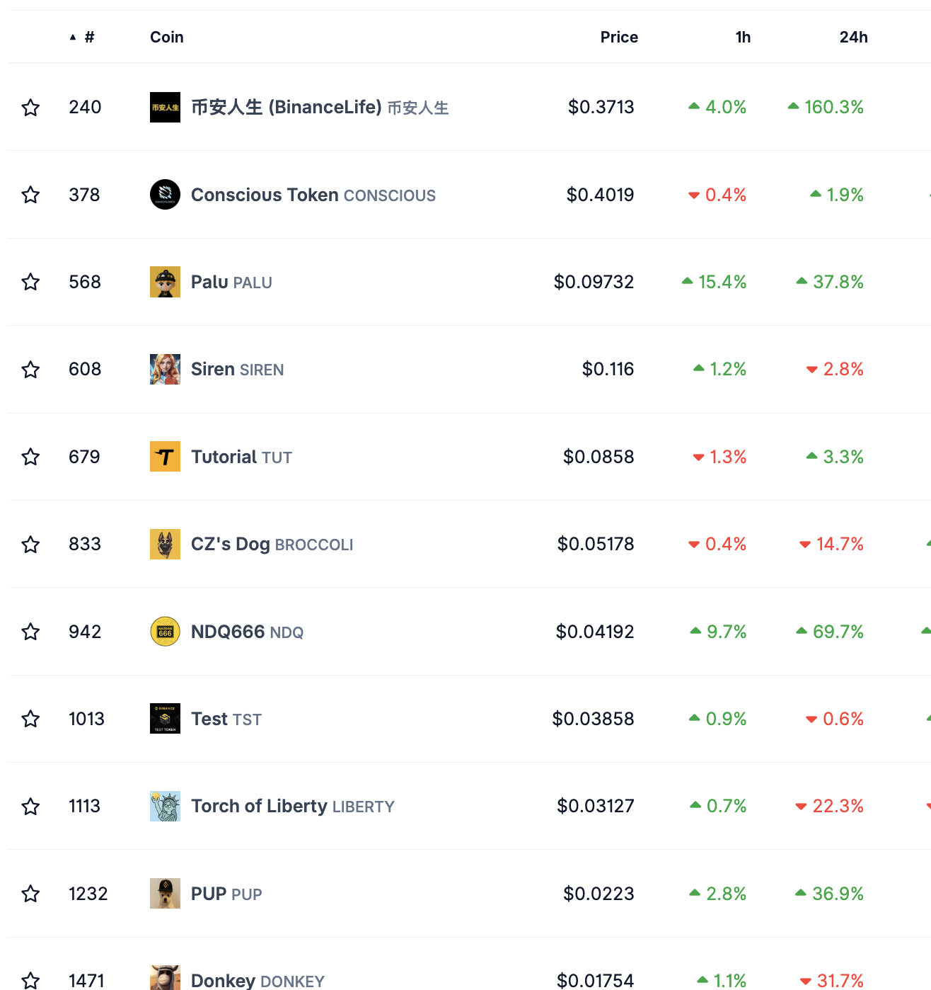Click the BinanceLife coin logo icon
The width and height of the screenshot is (931, 990).
click(x=165, y=107)
